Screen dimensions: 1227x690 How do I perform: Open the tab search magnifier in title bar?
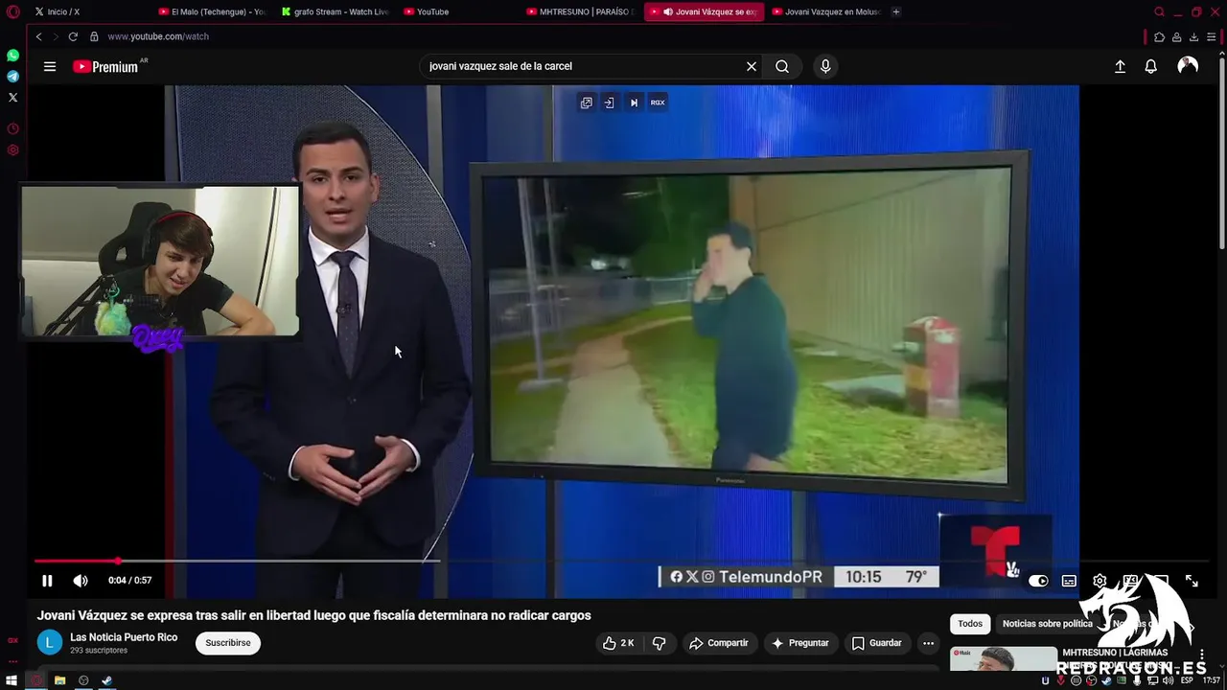[x=1160, y=11]
